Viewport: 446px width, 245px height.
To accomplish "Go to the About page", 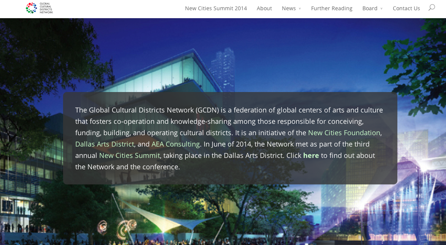I will 264,8.
